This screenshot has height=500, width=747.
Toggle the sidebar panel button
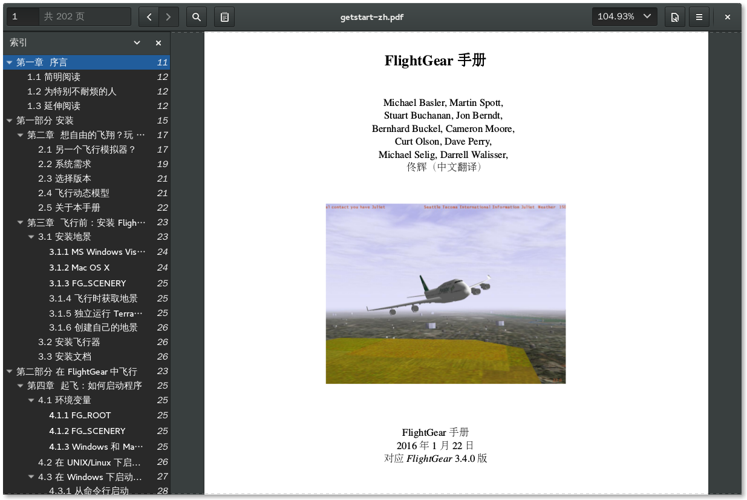pyautogui.click(x=224, y=17)
